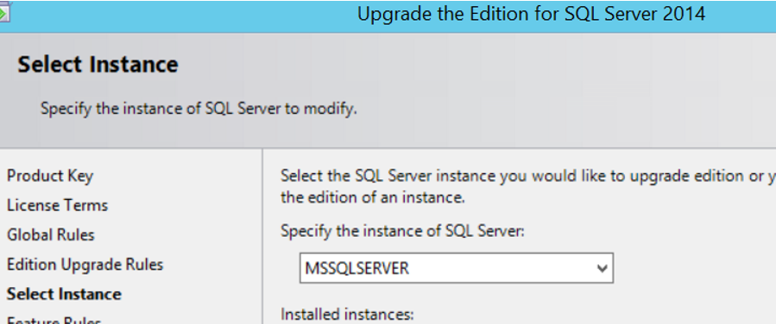Click the gray header banner background
This screenshot has width=776, height=324.
coord(545,89)
